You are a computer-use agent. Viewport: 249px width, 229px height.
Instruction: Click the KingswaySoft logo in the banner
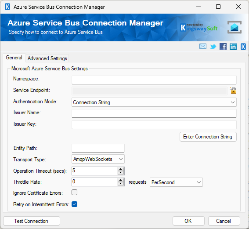(x=198, y=28)
